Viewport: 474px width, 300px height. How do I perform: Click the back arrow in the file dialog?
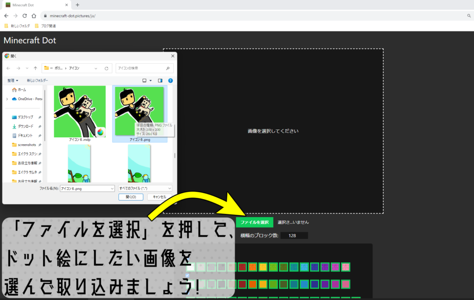pyautogui.click(x=8, y=68)
